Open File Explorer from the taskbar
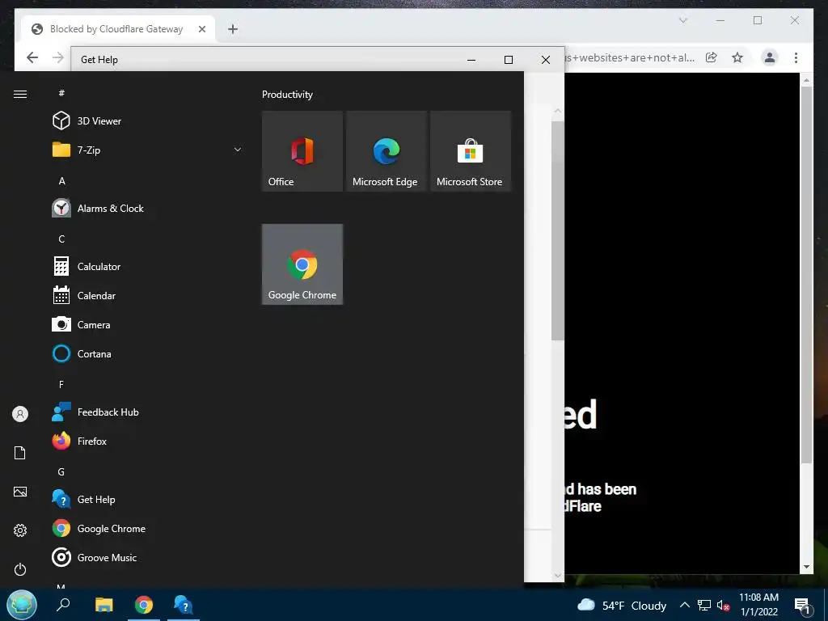The height and width of the screenshot is (621, 828). coord(104,605)
